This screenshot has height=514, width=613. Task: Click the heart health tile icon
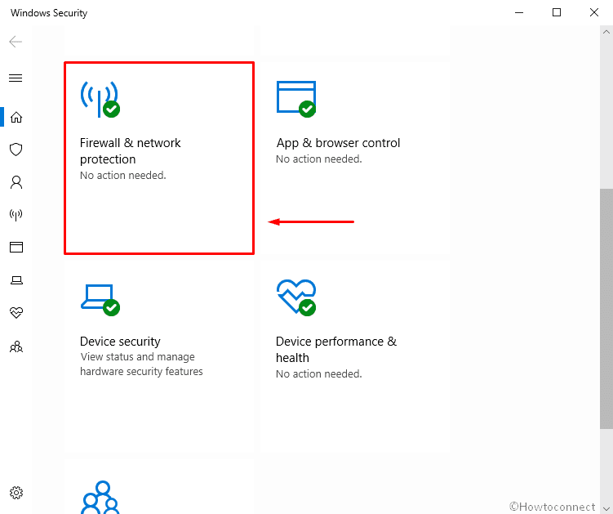pos(296,297)
